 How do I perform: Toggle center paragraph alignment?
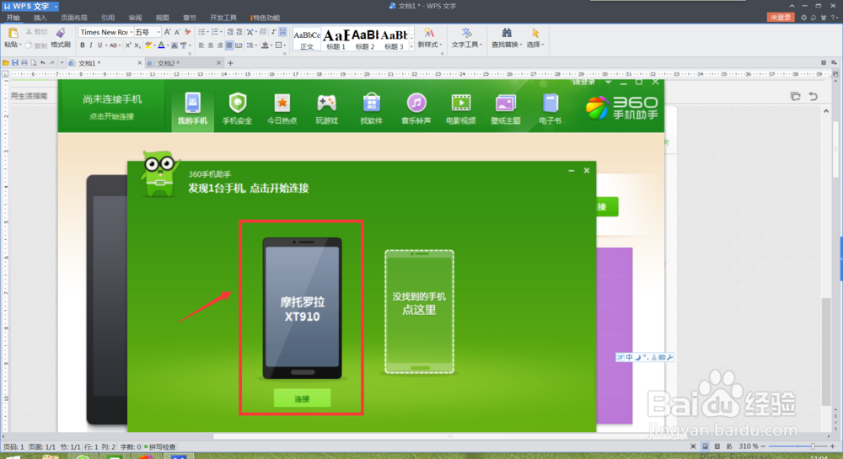210,45
